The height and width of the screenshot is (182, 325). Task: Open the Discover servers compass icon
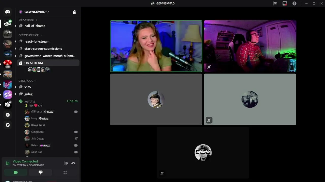click(x=8, y=125)
